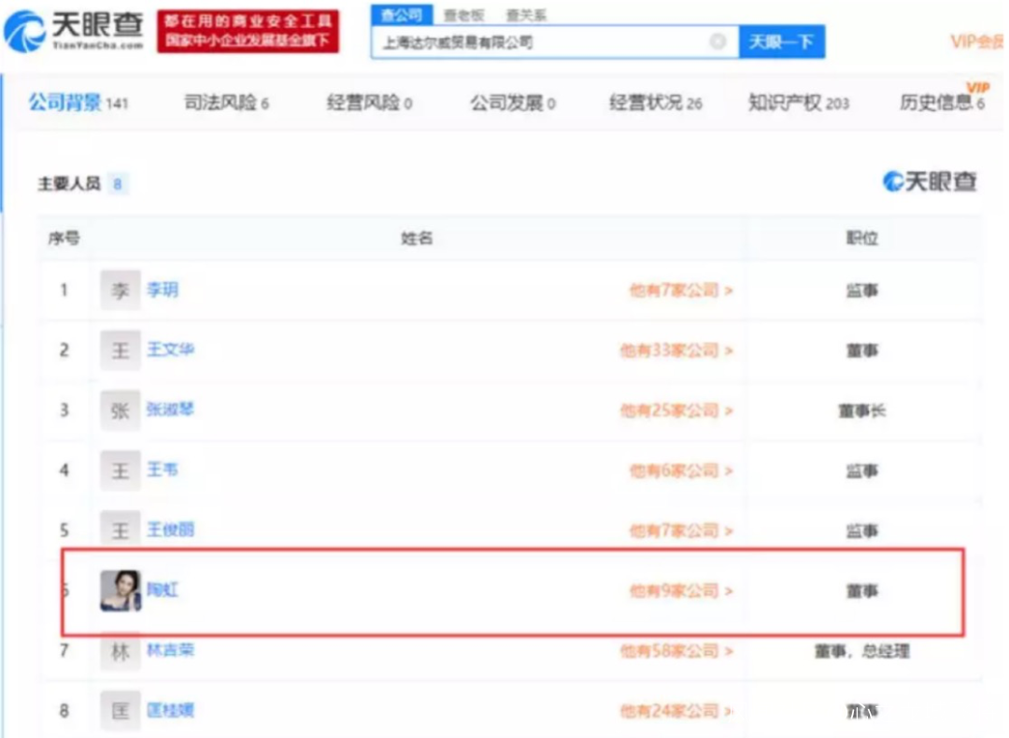Open 王俊丽's profile link
The image size is (1009, 738).
[171, 530]
